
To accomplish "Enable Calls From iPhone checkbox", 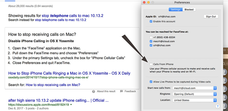I will tap(151, 64).
